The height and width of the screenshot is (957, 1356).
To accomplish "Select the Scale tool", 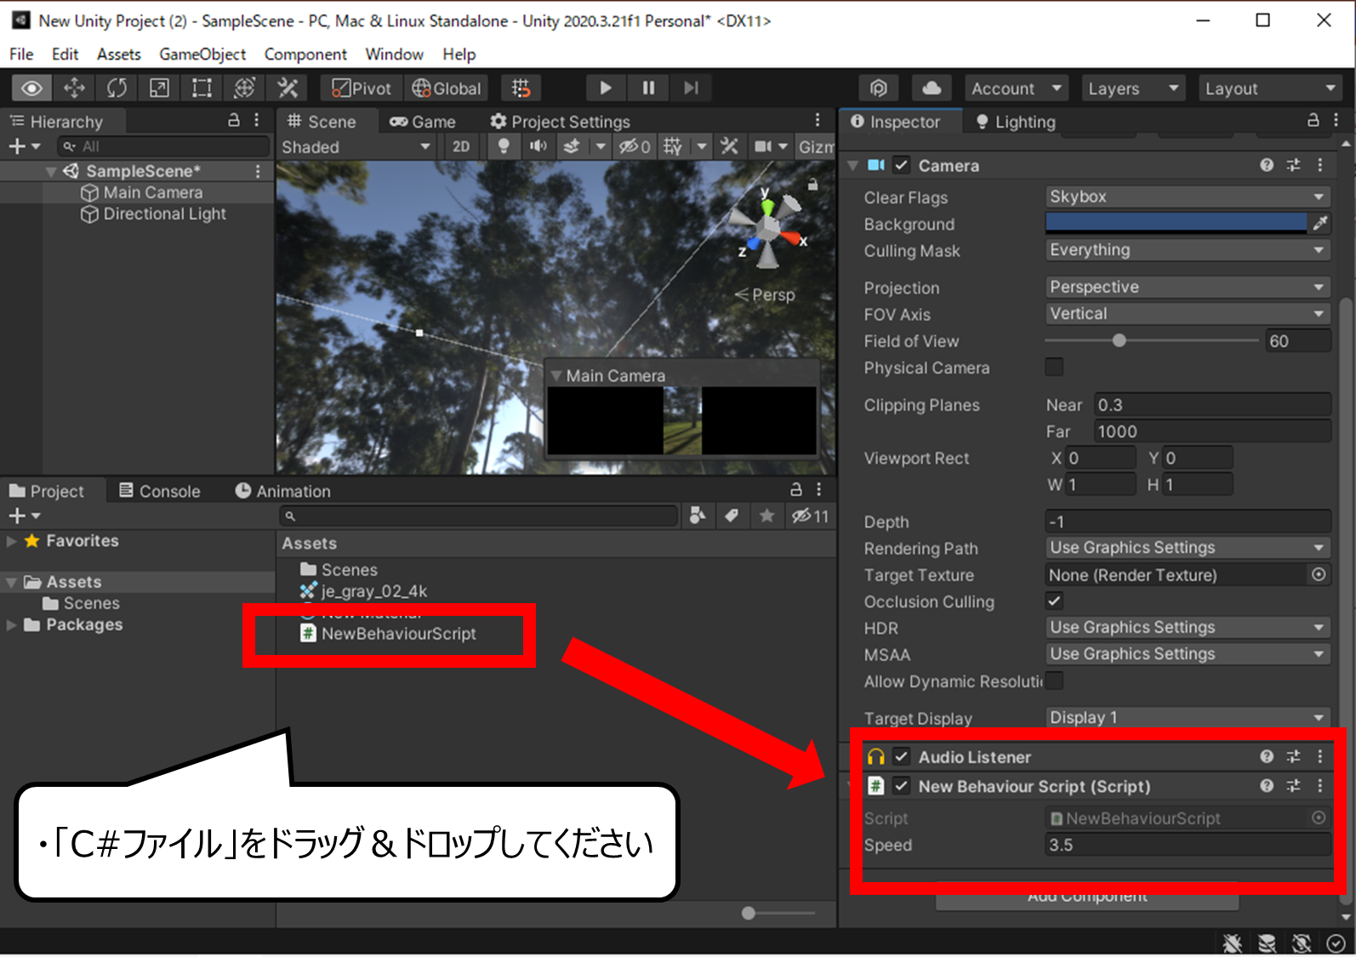I will [159, 88].
